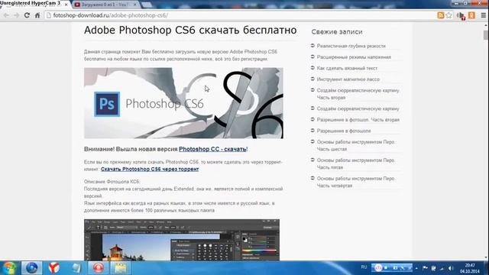Bookmark this page with the star icon

pyautogui.click(x=449, y=15)
